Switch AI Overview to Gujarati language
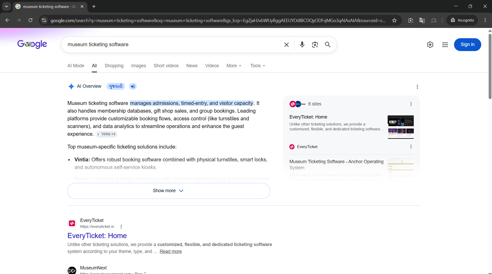The height and width of the screenshot is (274, 492). [116, 86]
